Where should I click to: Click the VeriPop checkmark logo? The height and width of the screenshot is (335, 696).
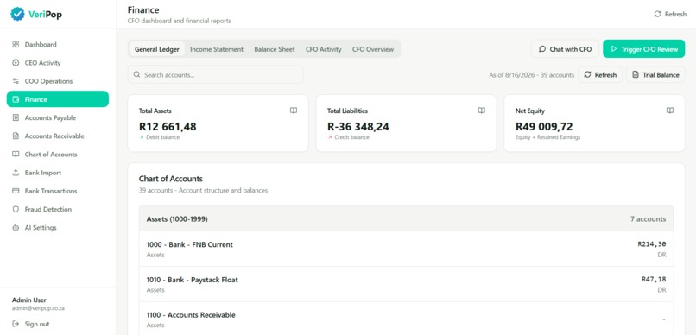pos(18,14)
